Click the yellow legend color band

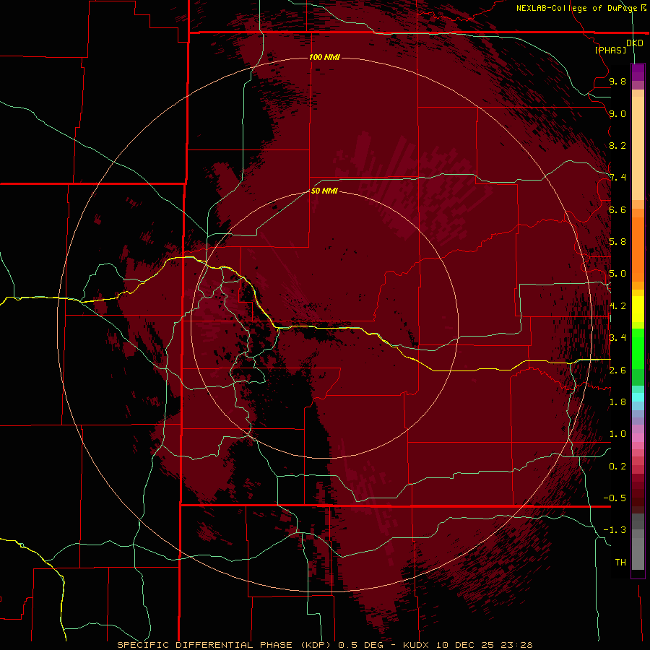(638, 309)
